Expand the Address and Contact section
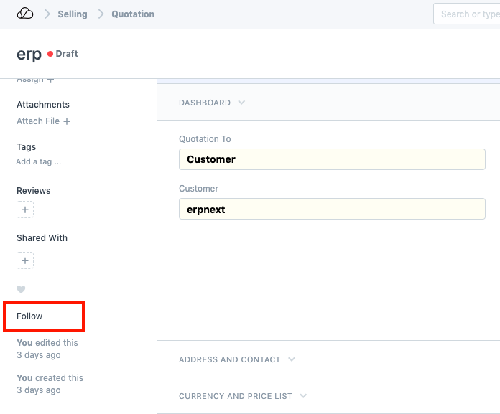The width and height of the screenshot is (500, 414). 237,359
